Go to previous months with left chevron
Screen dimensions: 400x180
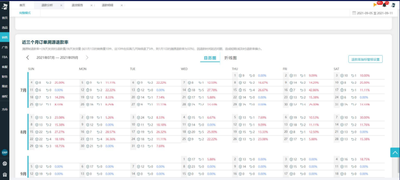tap(27, 58)
